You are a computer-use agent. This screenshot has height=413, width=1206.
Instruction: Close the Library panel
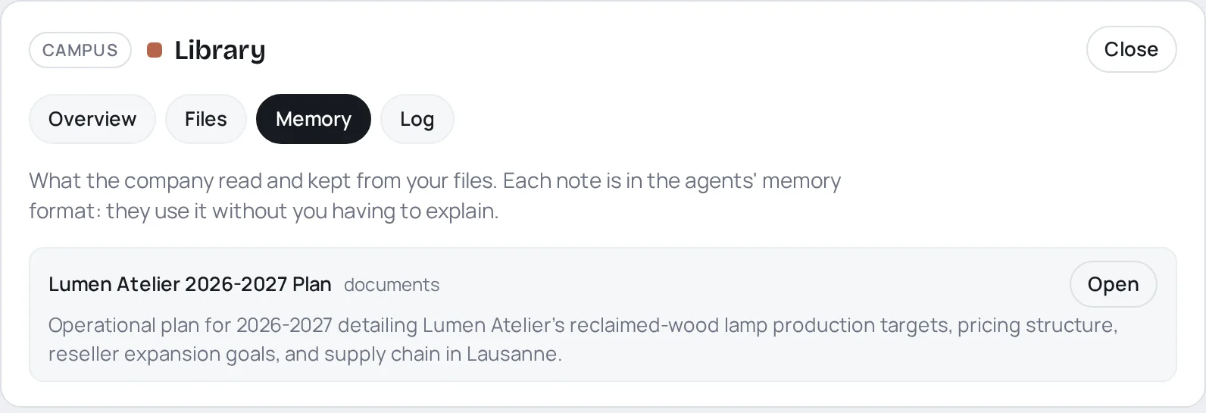(1131, 49)
